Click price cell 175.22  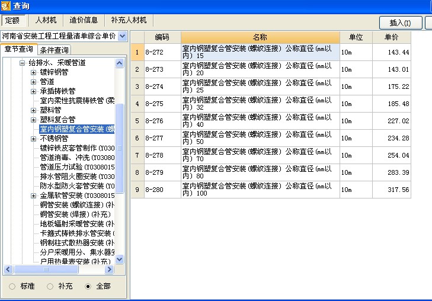click(x=392, y=87)
